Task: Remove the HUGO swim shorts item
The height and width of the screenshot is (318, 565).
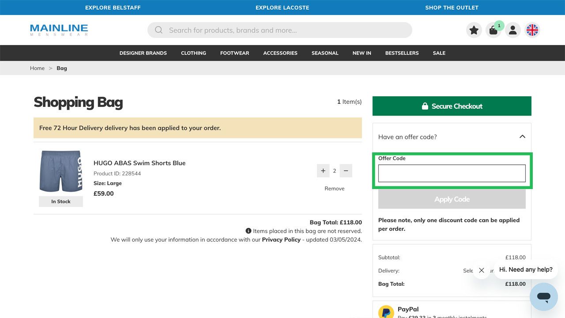Action: click(x=335, y=189)
